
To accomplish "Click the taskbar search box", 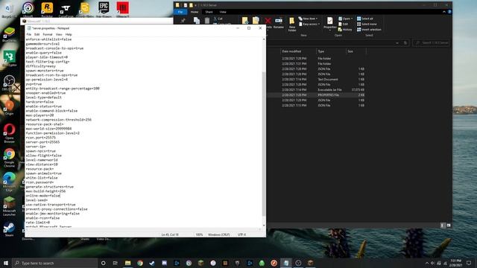I will tap(54, 263).
